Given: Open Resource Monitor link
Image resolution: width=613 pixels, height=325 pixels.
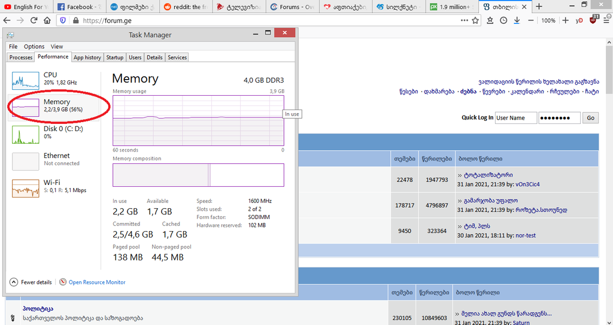Looking at the screenshot, I should click(x=97, y=282).
